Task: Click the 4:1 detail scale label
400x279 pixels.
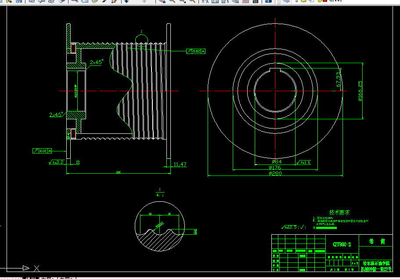Action: coord(160,195)
